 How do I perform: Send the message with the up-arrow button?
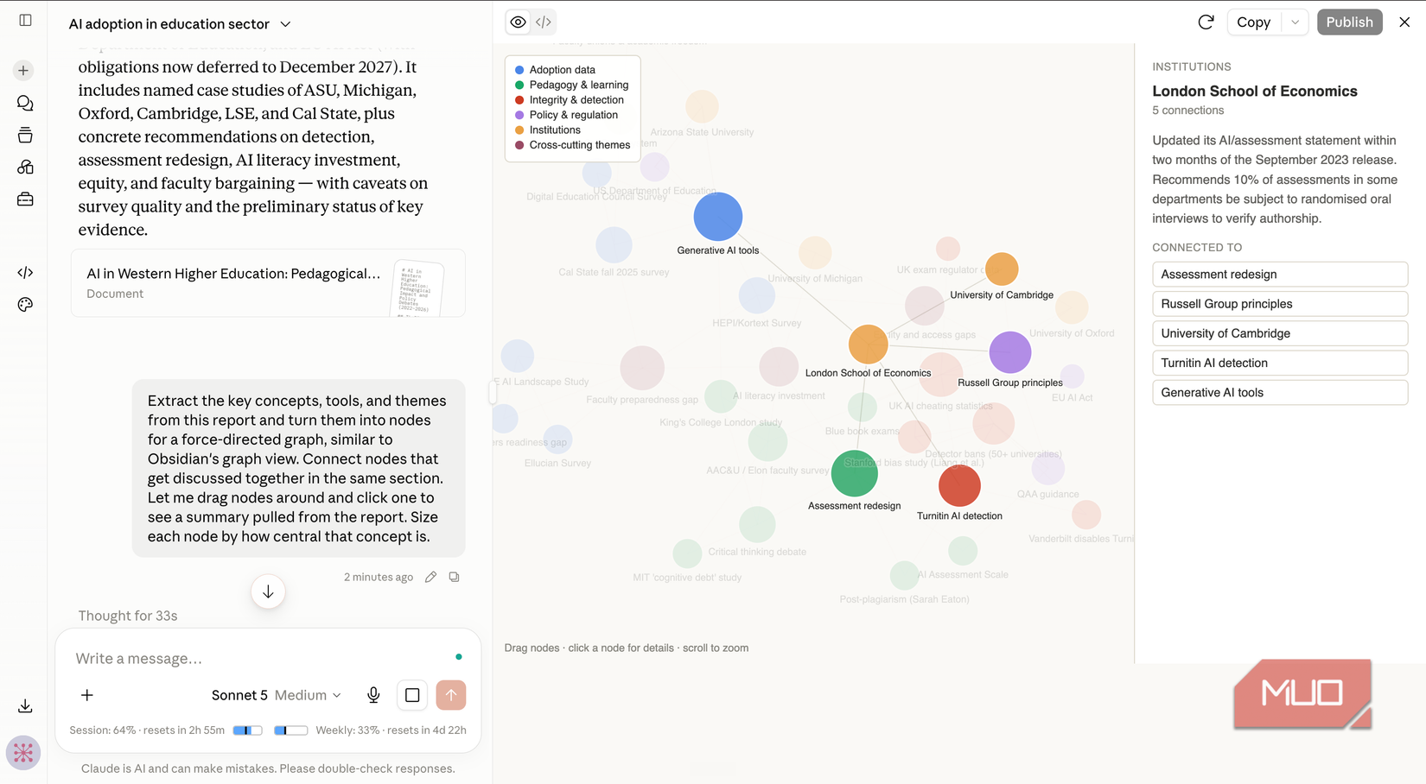(x=451, y=695)
